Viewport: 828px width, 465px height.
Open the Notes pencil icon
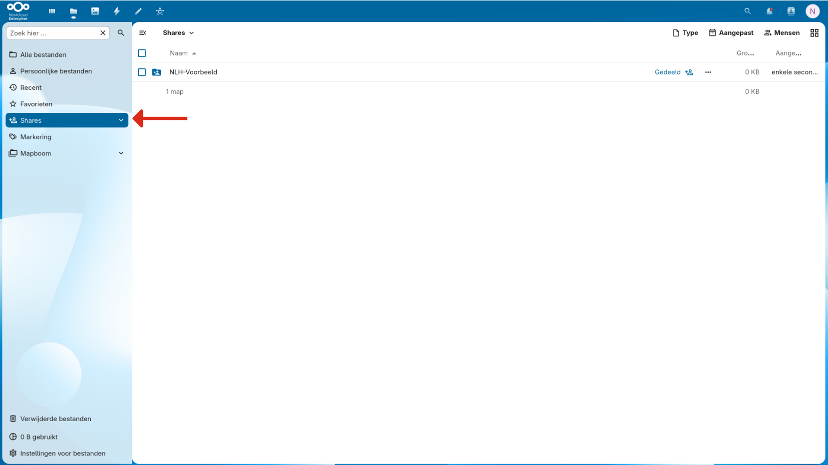tap(138, 11)
